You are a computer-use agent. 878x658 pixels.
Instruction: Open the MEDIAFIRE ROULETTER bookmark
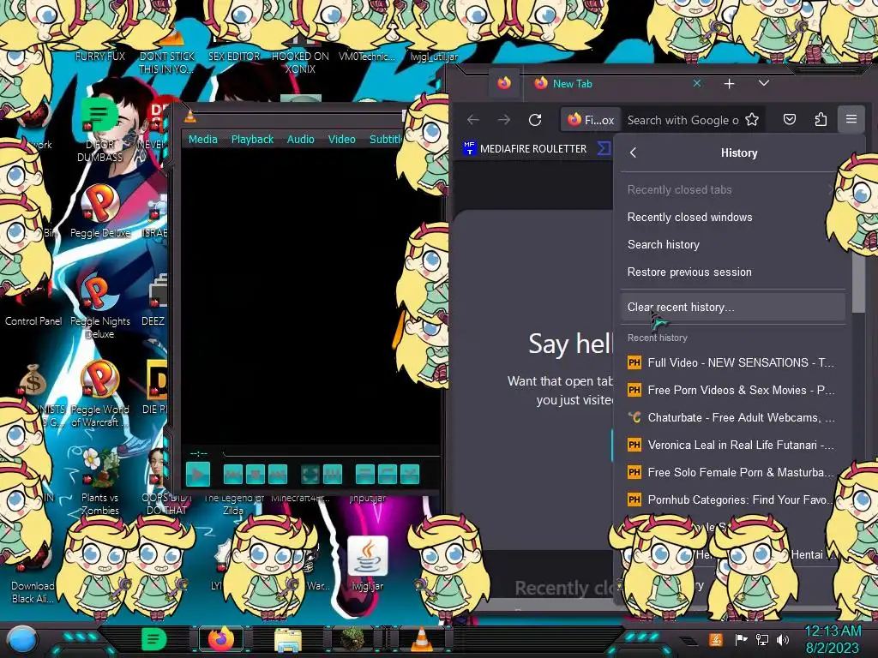[525, 149]
